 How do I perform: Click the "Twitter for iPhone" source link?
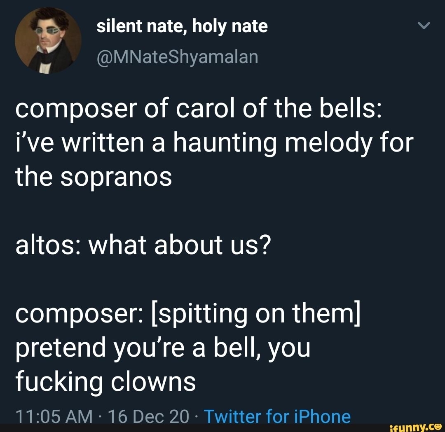(277, 416)
